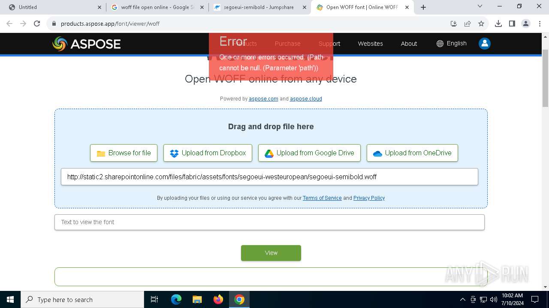Go forward with browser forward arrow
The image size is (549, 308).
coord(23,24)
